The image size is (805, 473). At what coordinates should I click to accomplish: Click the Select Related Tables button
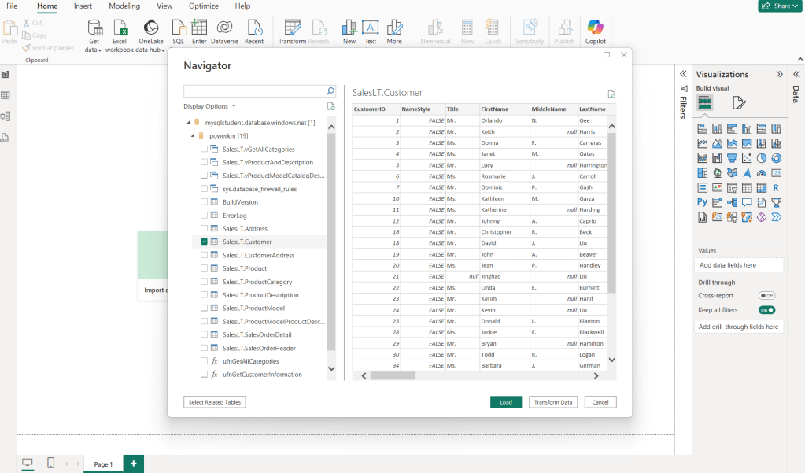(x=215, y=402)
